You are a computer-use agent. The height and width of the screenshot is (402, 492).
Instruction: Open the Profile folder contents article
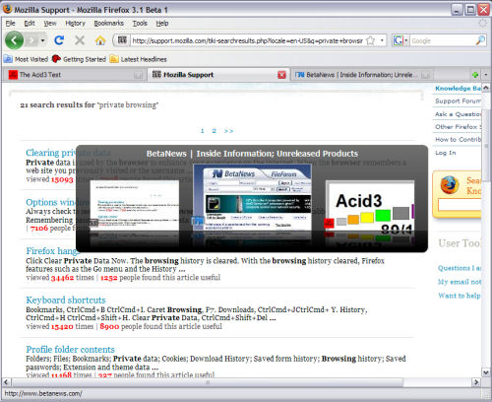coord(71,349)
